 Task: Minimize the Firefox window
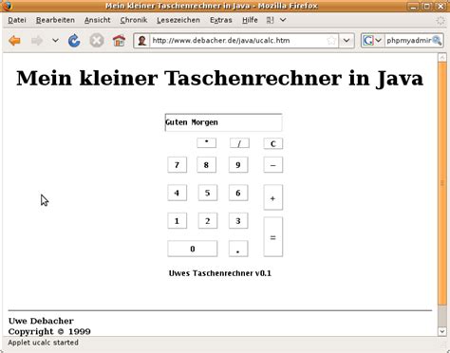coord(413,6)
